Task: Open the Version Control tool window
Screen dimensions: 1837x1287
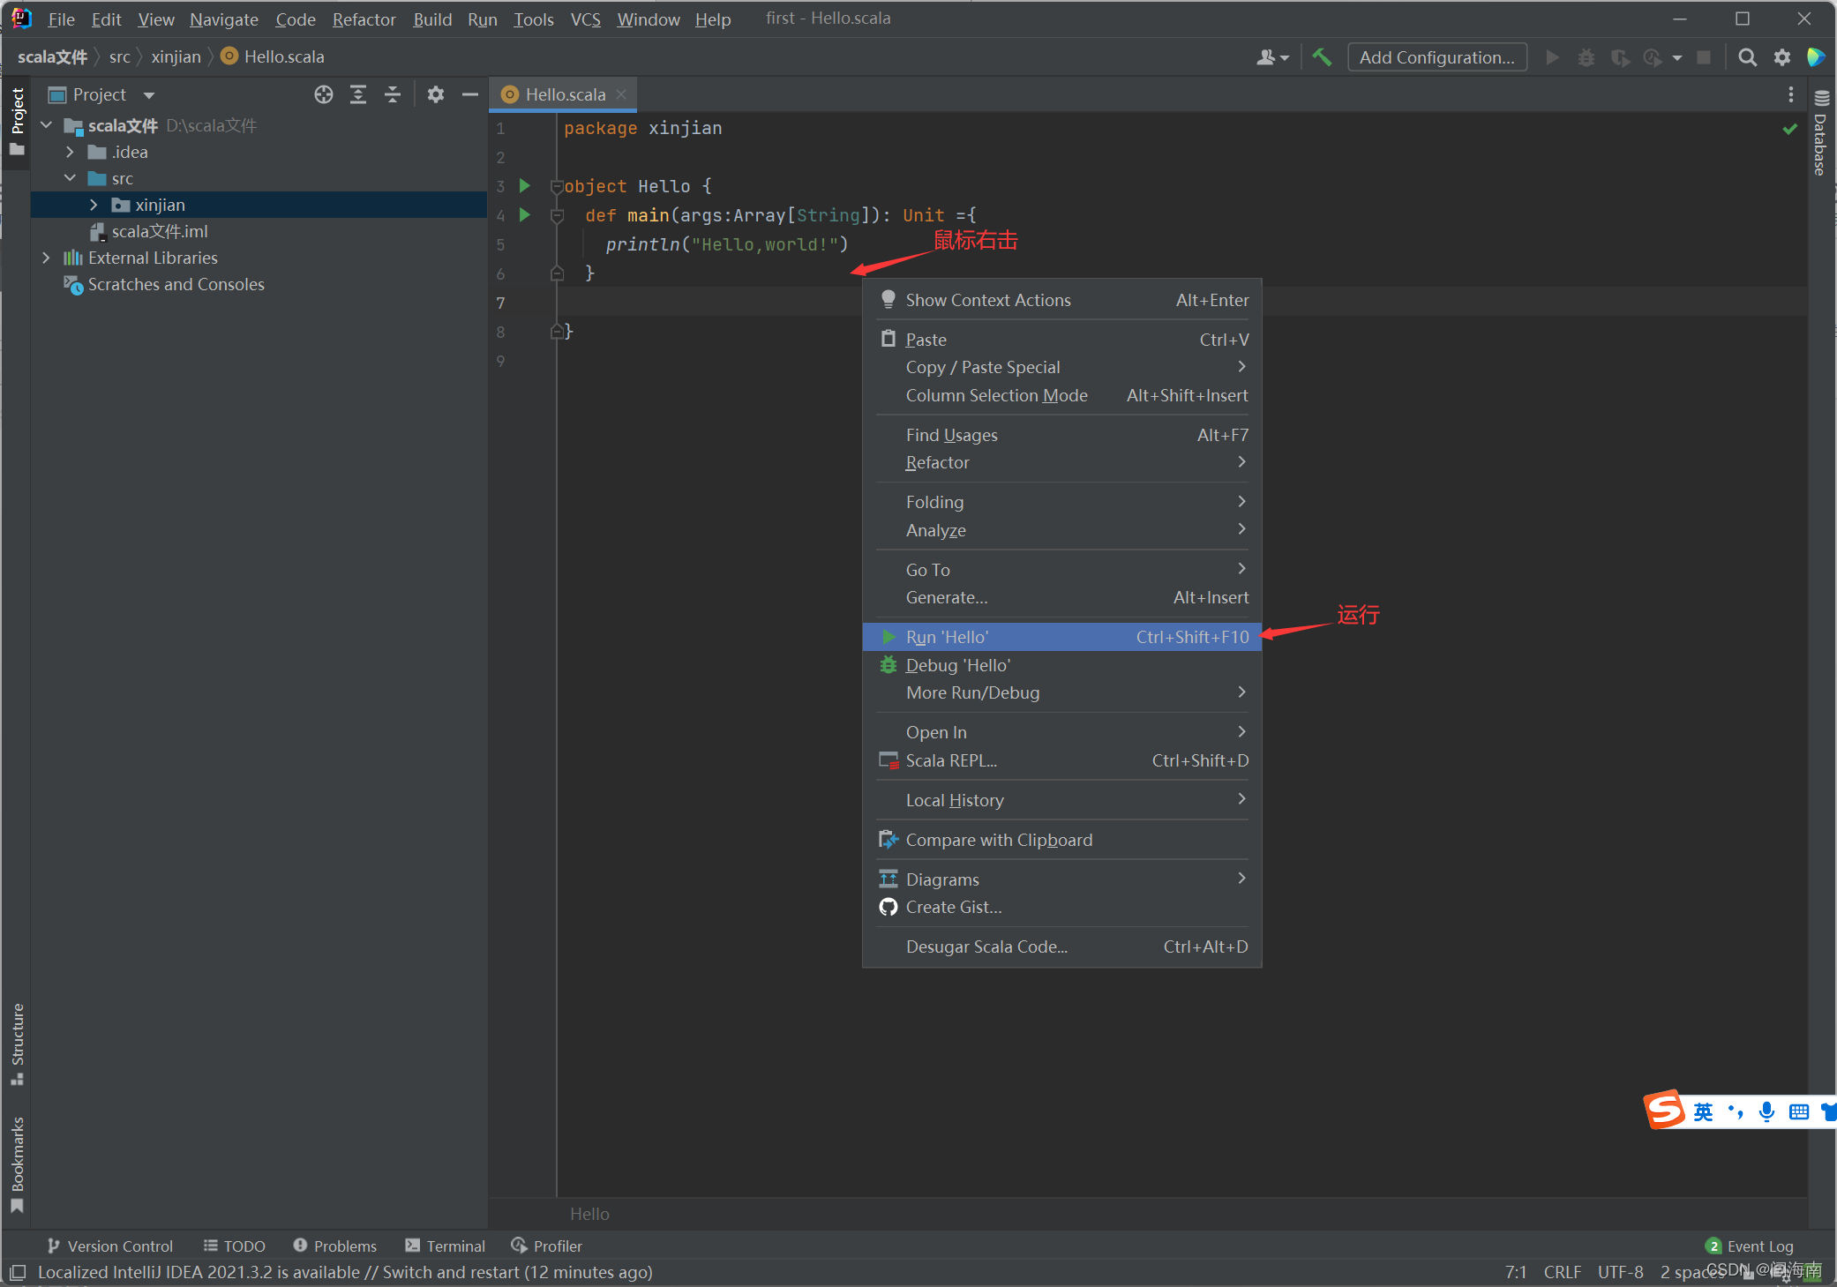Action: pos(109,1246)
